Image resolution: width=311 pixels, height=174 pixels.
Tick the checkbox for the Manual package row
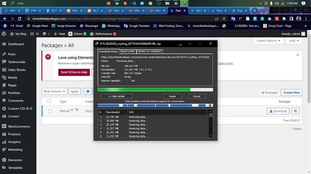(x=50, y=111)
